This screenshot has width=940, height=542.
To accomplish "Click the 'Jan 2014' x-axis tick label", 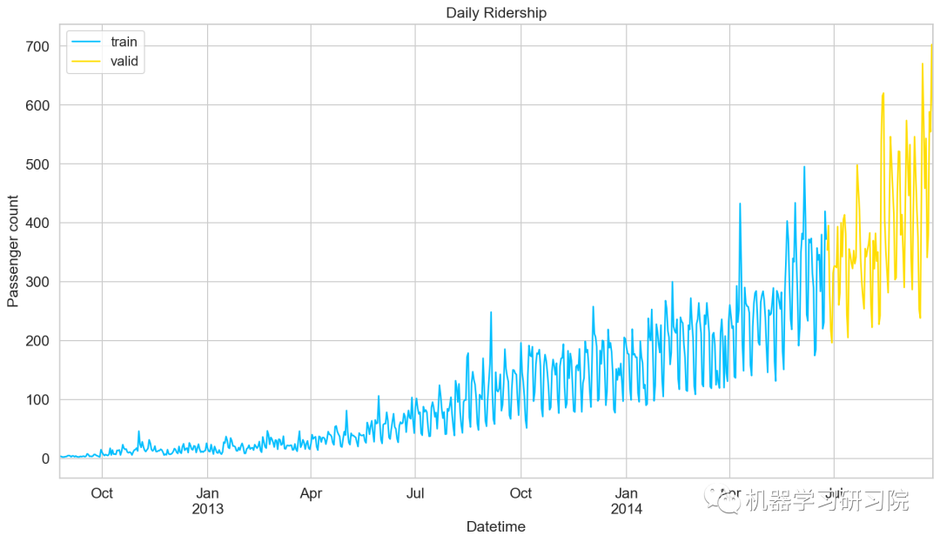I will pyautogui.click(x=627, y=501).
